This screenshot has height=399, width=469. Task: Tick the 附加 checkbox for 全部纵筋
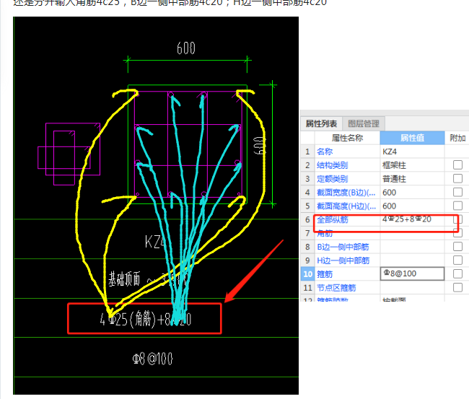pyautogui.click(x=457, y=219)
